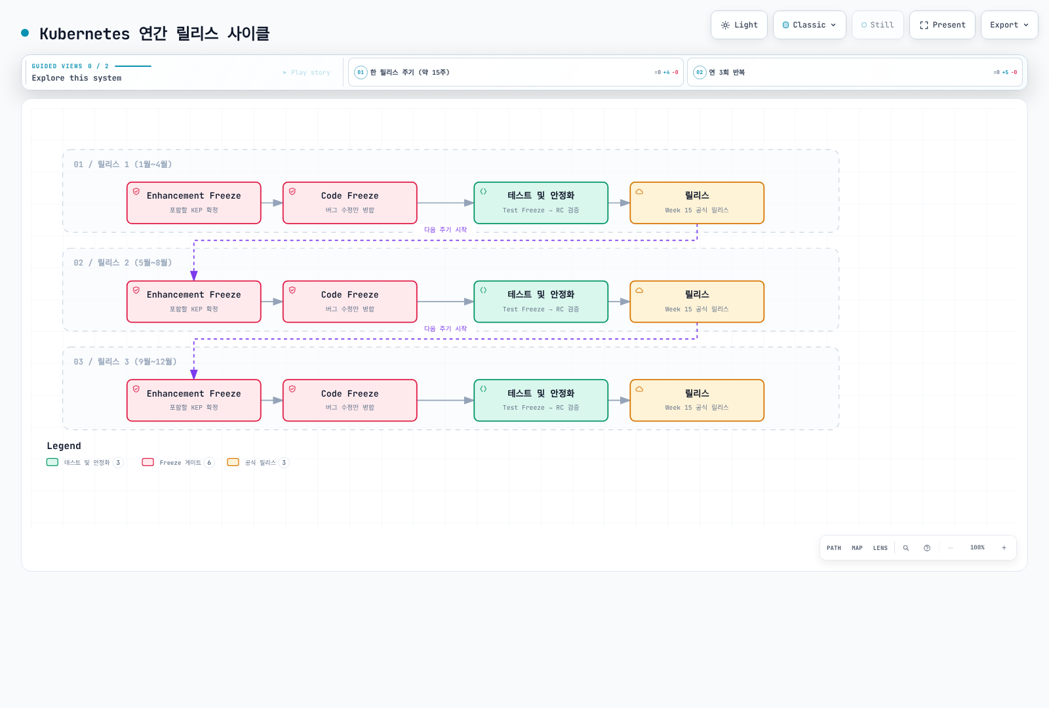This screenshot has height=708, width=1049.
Task: Select the LENS mode
Action: (881, 548)
